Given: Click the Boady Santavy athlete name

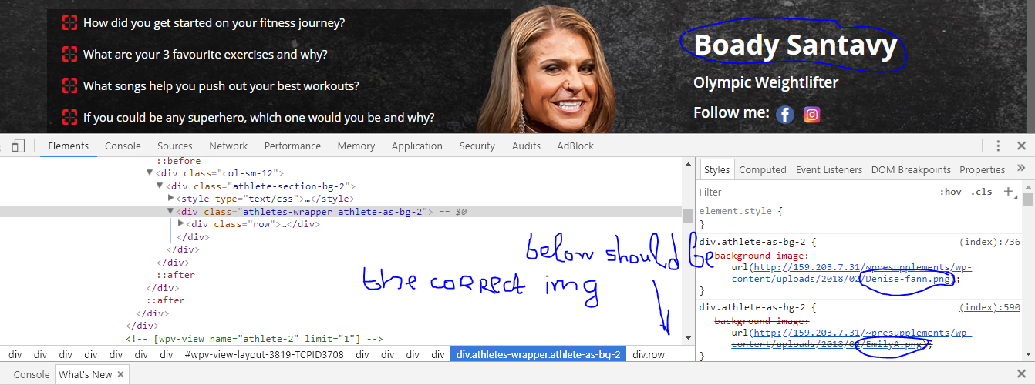Looking at the screenshot, I should click(x=795, y=45).
